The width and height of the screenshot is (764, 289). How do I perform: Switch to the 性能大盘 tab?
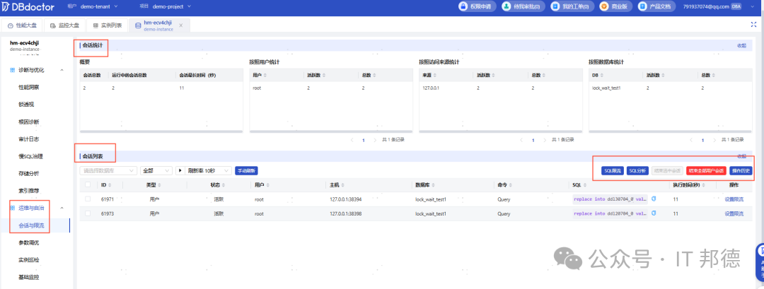click(22, 25)
